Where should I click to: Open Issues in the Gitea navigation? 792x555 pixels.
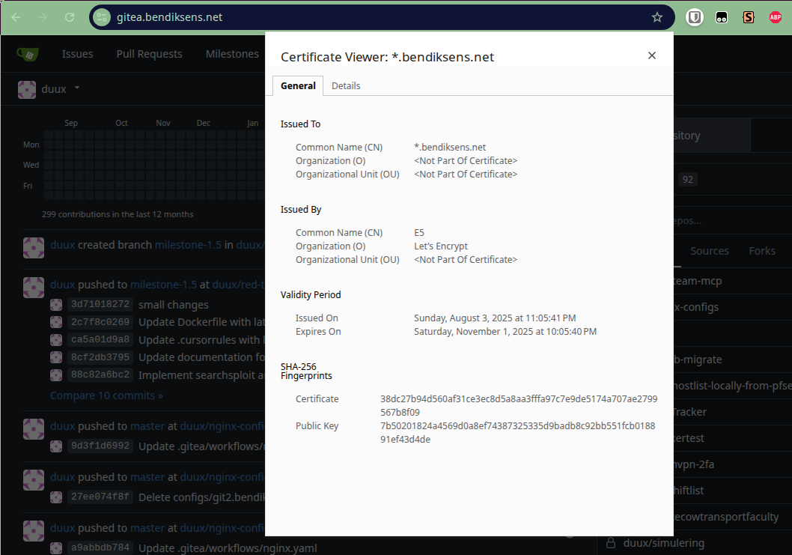pos(77,54)
